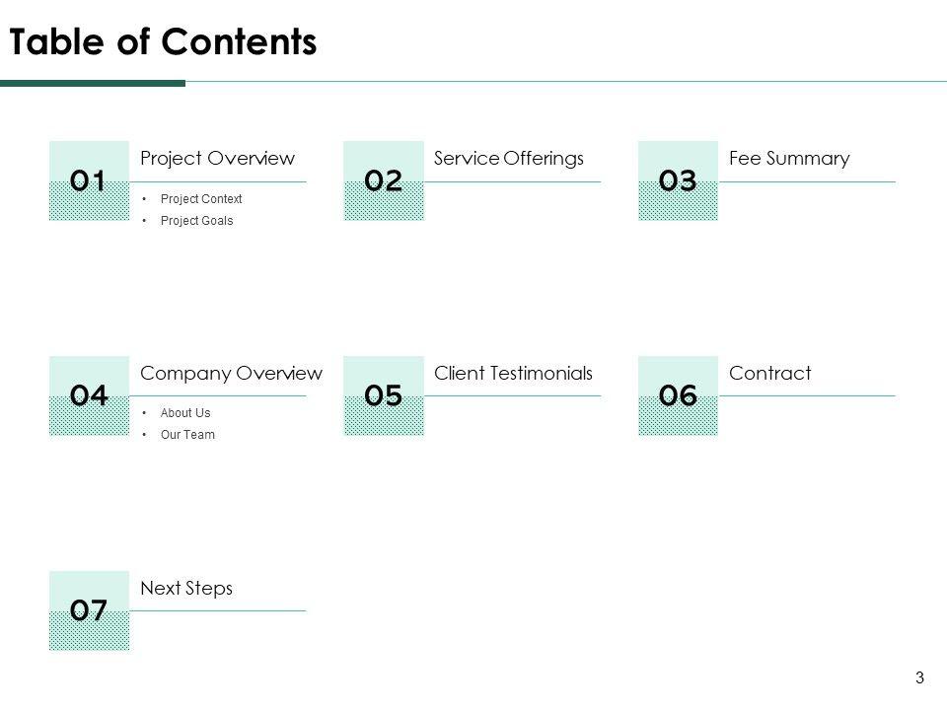Select the Client Testimonials heading
Viewport: 947px width, 710px height.
[513, 374]
